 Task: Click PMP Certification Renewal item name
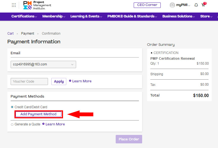click(172, 58)
